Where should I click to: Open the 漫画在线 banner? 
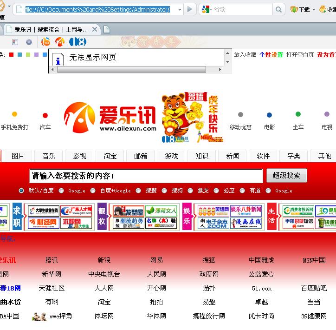coord(246,223)
